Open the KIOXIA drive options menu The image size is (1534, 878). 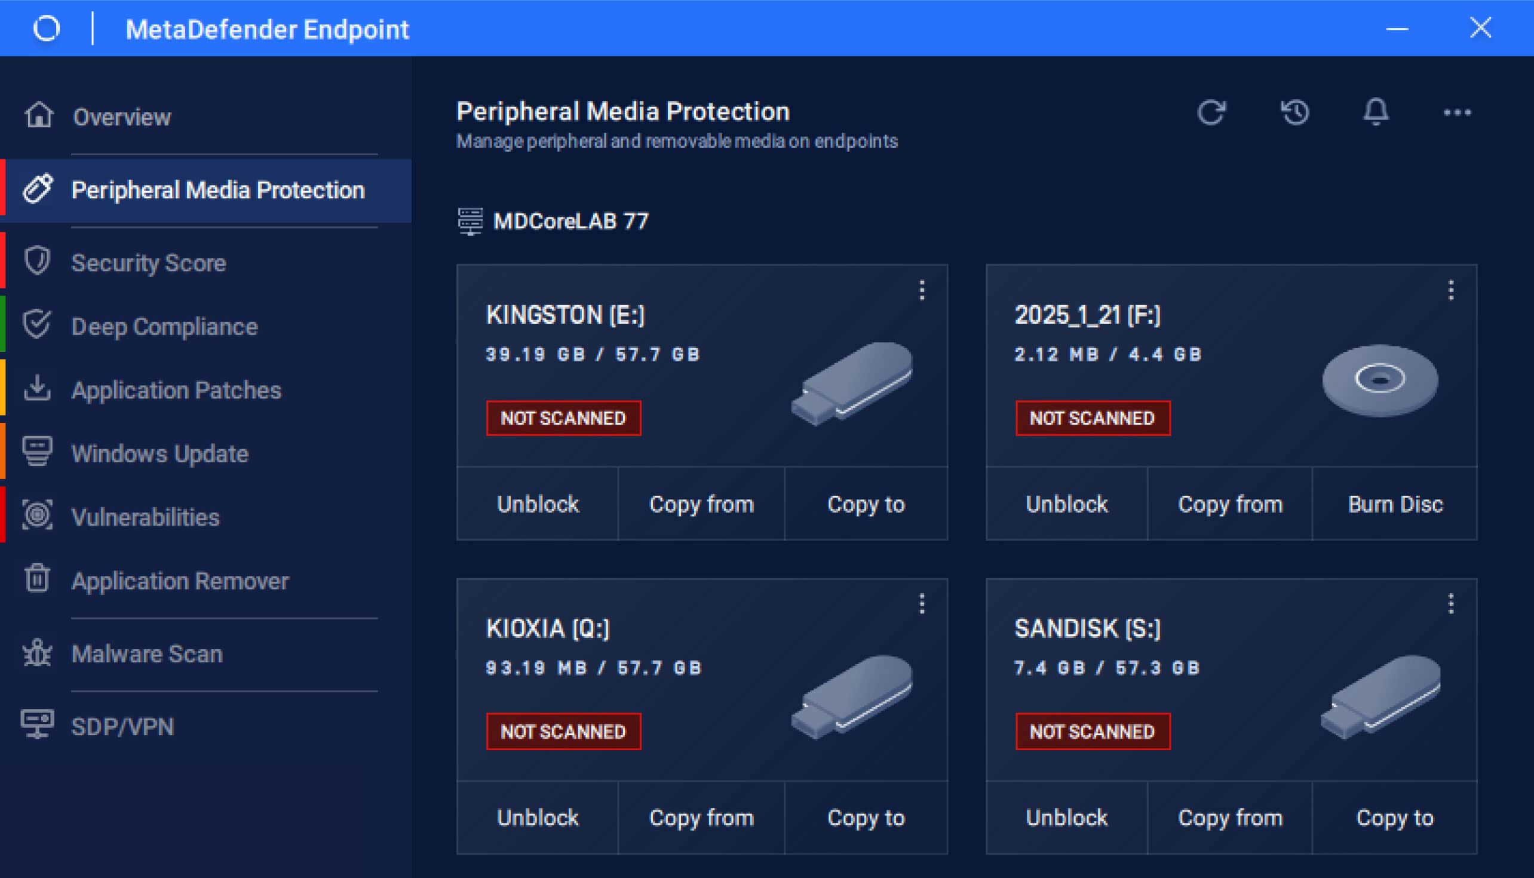[x=922, y=604]
